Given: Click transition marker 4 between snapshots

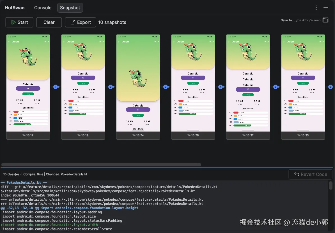Looking at the screenshot, I should (x=221, y=87).
